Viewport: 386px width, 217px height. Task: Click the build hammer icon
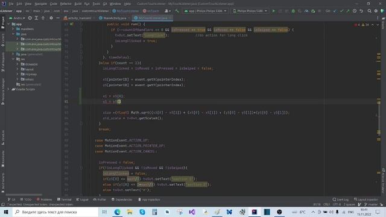tap(177, 11)
